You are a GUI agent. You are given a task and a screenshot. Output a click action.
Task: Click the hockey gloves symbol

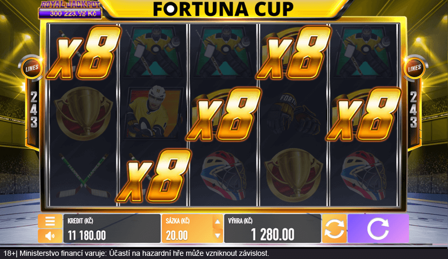point(294,114)
